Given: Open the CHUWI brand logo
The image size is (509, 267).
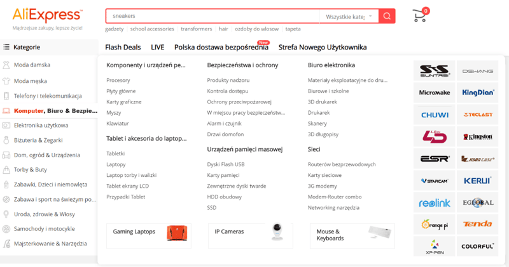Looking at the screenshot, I should (x=435, y=115).
